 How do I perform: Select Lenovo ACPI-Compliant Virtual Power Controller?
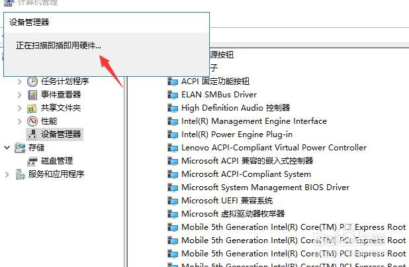(x=274, y=148)
